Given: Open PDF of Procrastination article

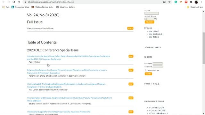Looking at the screenshot, I should click(x=131, y=98).
